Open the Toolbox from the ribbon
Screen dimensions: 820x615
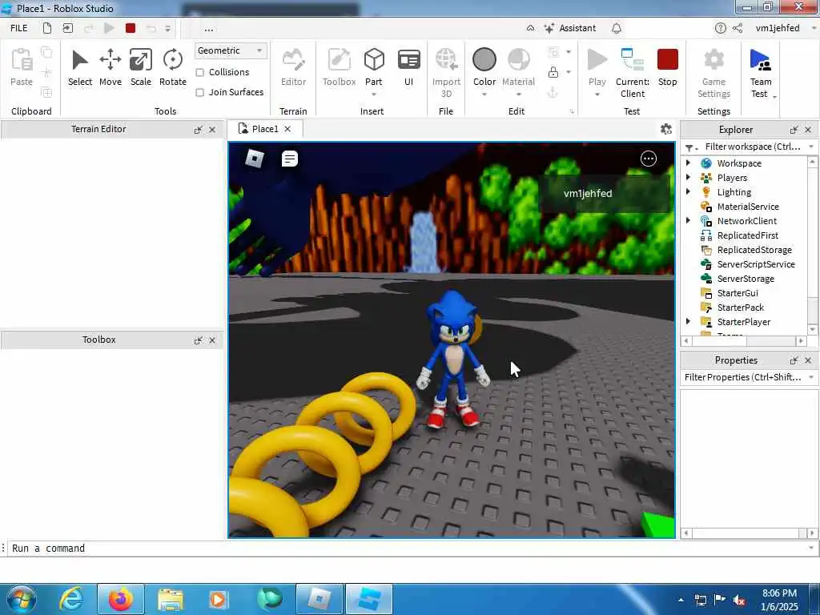pos(339,67)
